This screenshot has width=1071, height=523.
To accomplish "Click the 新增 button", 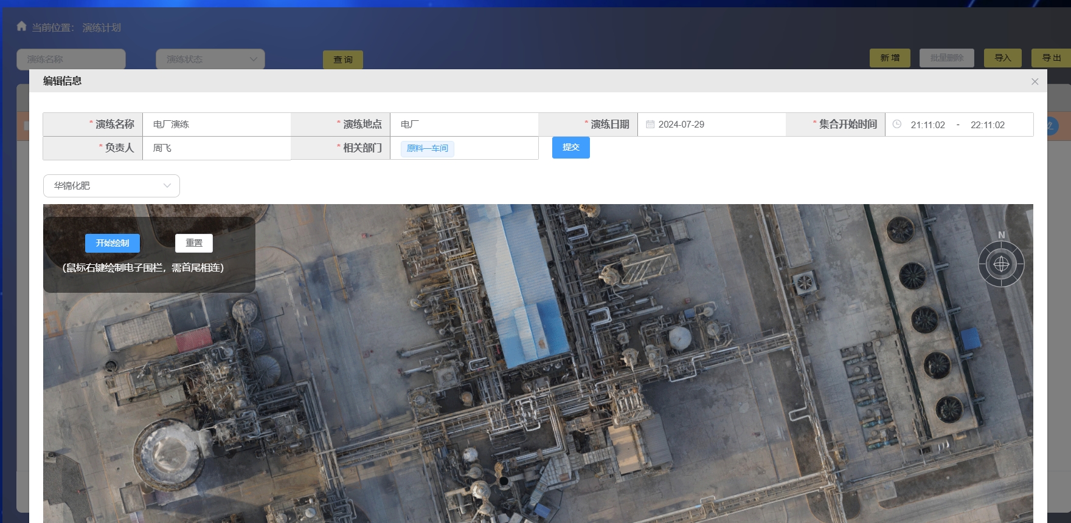I will click(x=890, y=58).
